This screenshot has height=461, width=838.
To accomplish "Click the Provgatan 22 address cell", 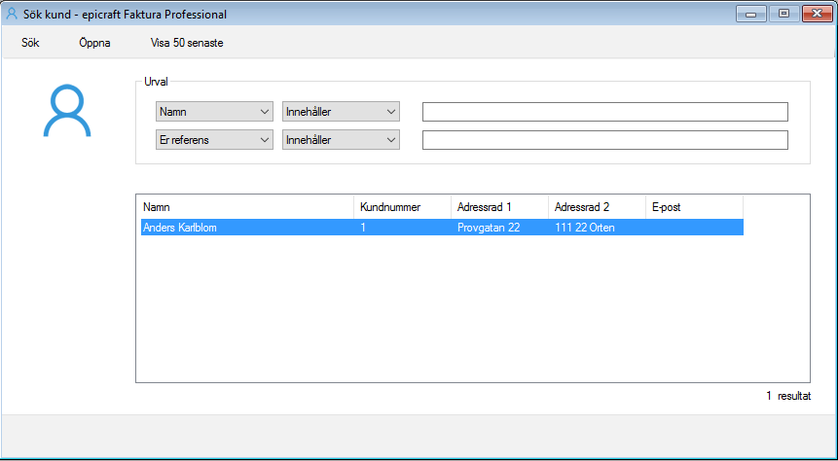I will point(489,229).
